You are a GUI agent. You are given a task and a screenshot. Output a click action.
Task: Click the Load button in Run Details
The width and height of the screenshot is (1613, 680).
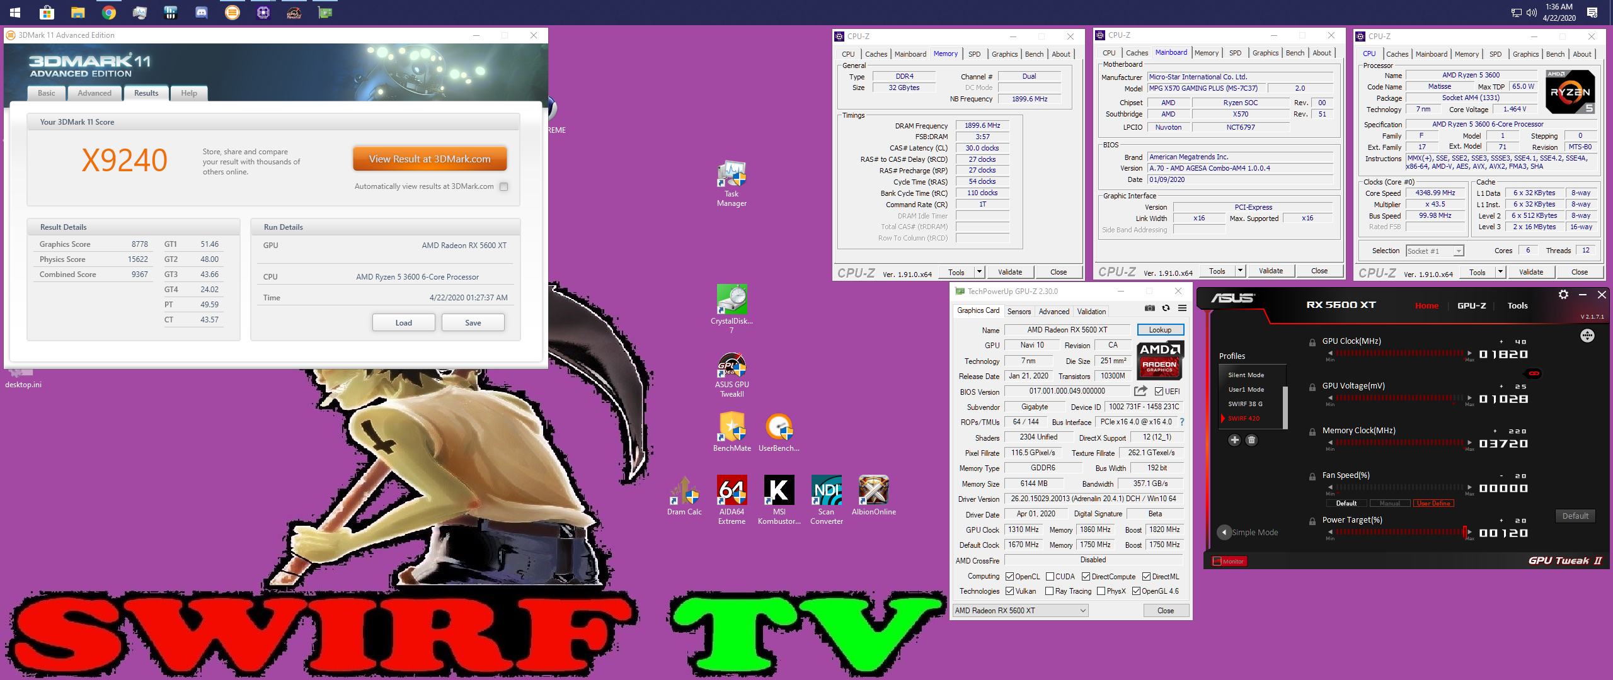[x=404, y=323]
